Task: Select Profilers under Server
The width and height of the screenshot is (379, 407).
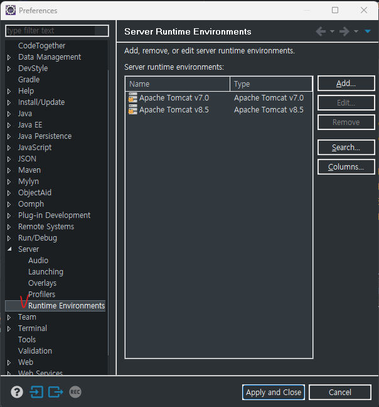Action: pyautogui.click(x=42, y=295)
